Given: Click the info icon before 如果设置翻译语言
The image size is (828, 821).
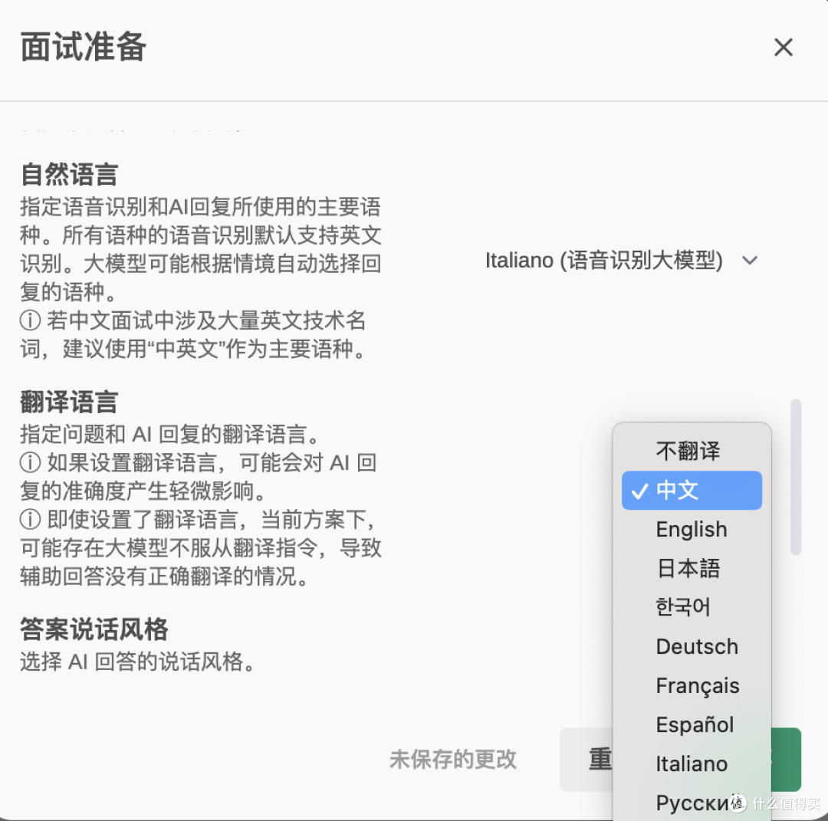Looking at the screenshot, I should pos(30,463).
